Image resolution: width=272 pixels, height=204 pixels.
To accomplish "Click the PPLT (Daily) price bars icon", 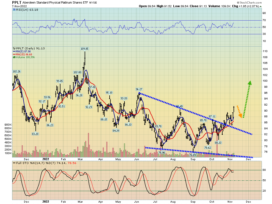I will click(14, 48).
